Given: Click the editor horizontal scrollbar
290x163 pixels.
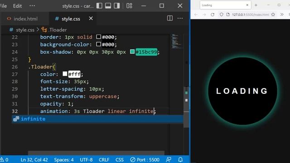Looking at the screenshot, I should pos(96,153).
